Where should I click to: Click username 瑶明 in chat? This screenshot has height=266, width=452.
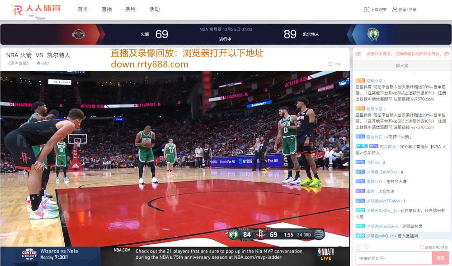pyautogui.click(x=370, y=191)
